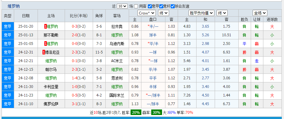Click the 70% odd rate value
Viewport: 284px width, 119px height.
(189, 113)
